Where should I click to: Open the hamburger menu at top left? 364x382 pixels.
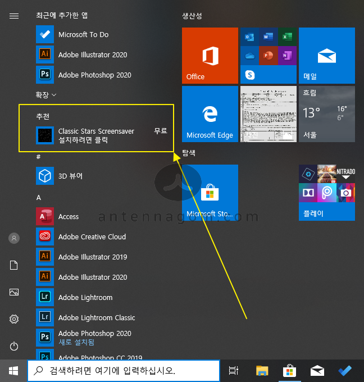pos(14,16)
